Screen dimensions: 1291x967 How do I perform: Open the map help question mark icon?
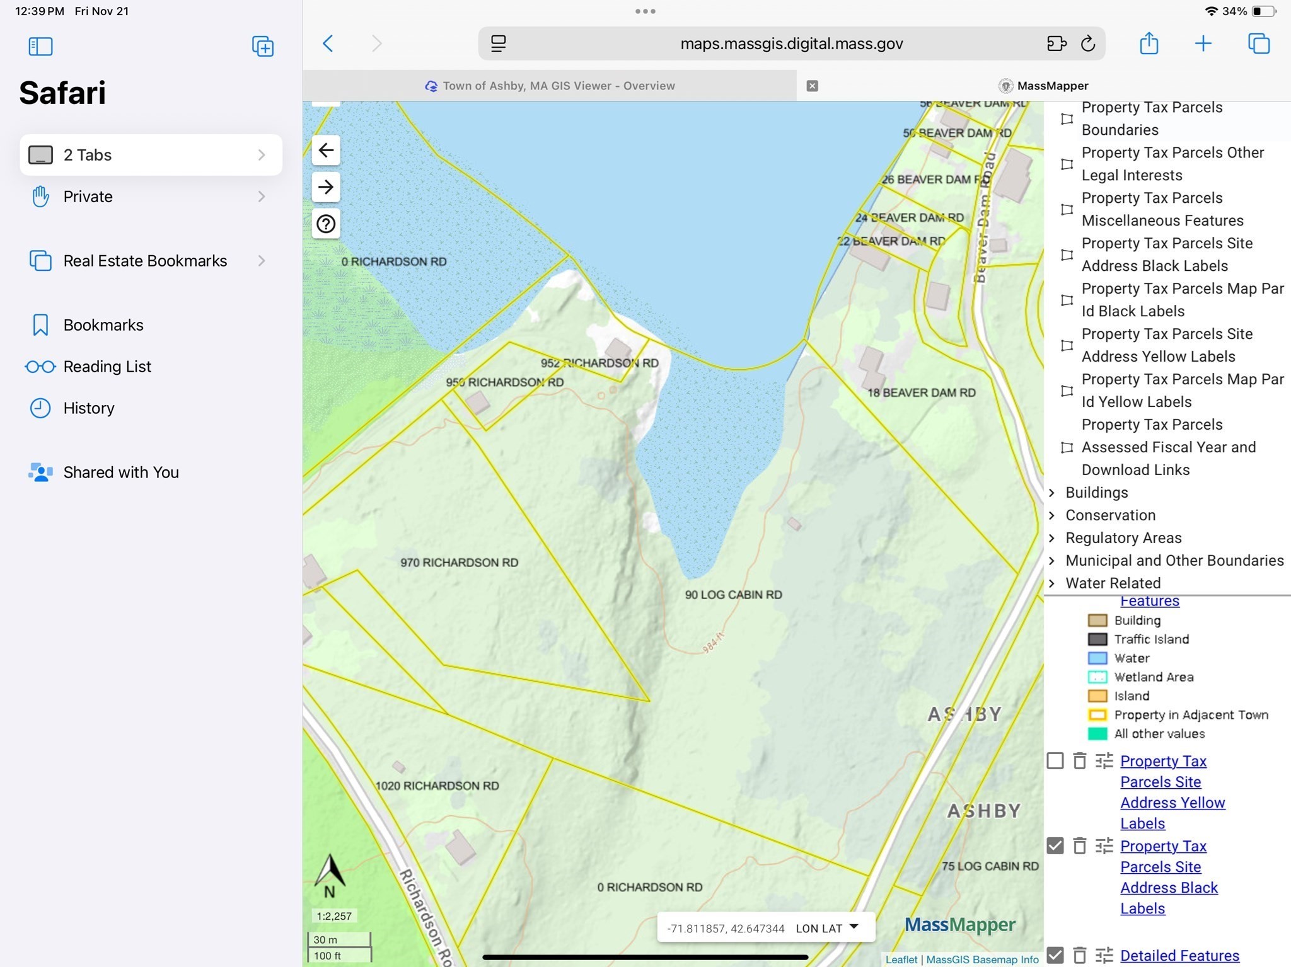[x=326, y=224]
